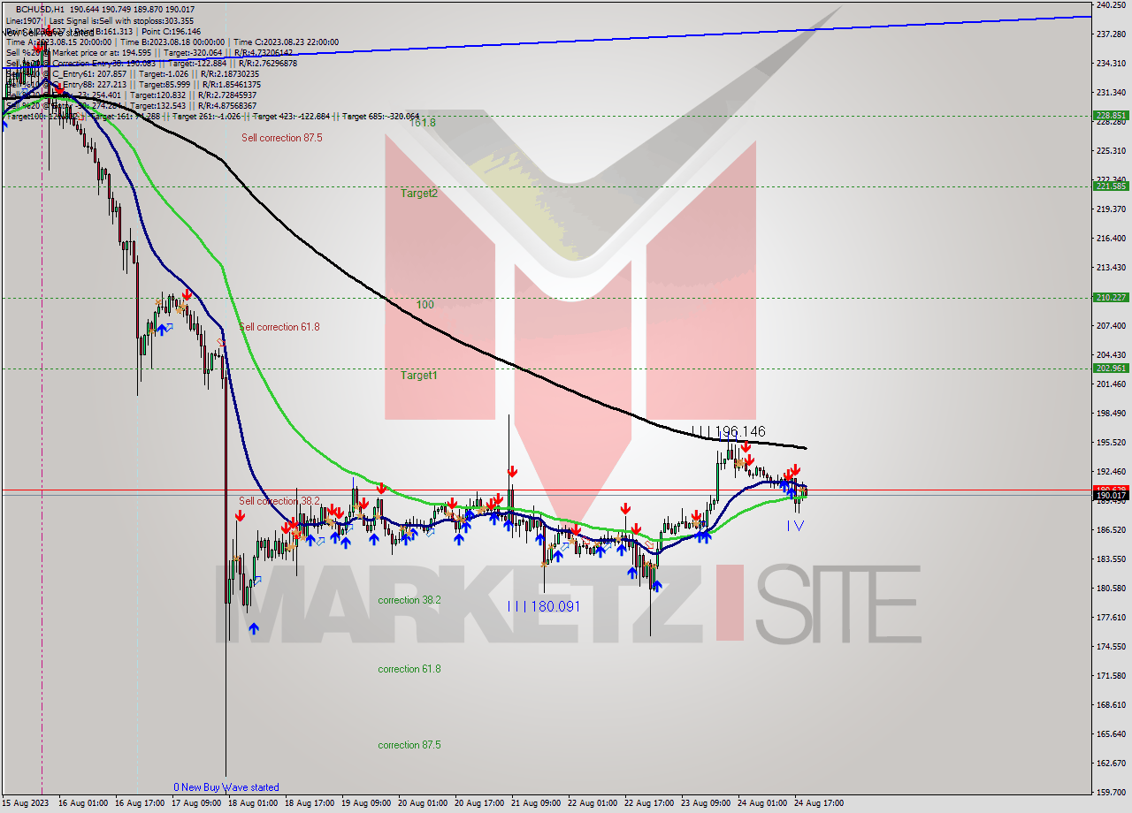
Task: Click the 234.310 price axis value
Action: tap(1111, 64)
